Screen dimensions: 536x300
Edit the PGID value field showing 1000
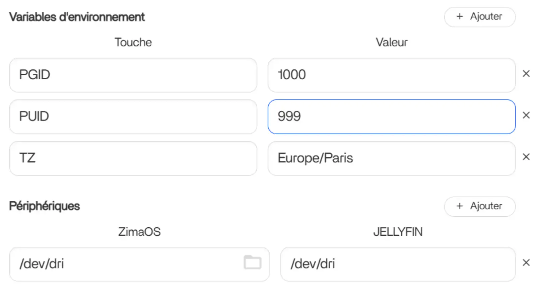pos(391,75)
